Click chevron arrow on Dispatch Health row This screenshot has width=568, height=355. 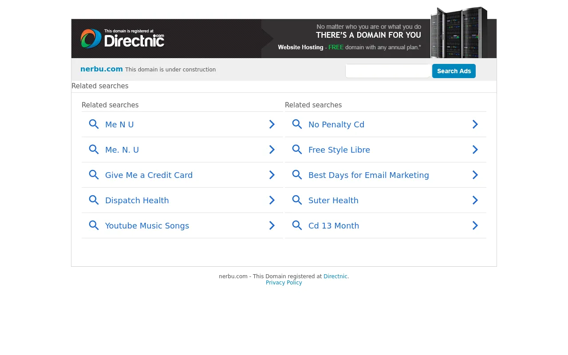[272, 200]
